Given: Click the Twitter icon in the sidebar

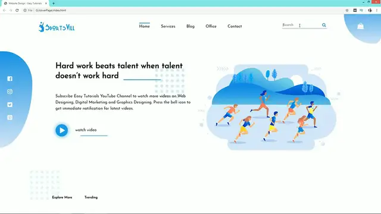Looking at the screenshot, I should pyautogui.click(x=10, y=105).
